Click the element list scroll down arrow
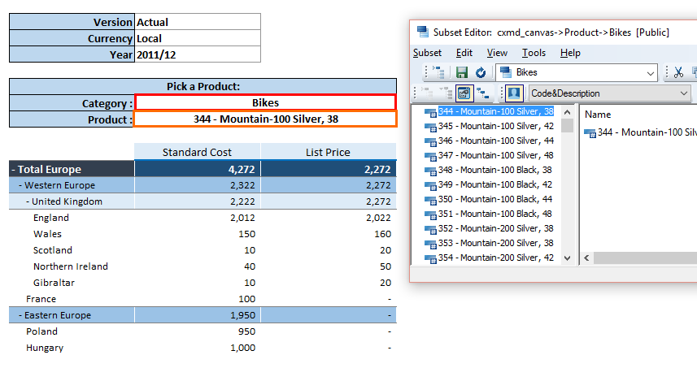 tap(568, 258)
